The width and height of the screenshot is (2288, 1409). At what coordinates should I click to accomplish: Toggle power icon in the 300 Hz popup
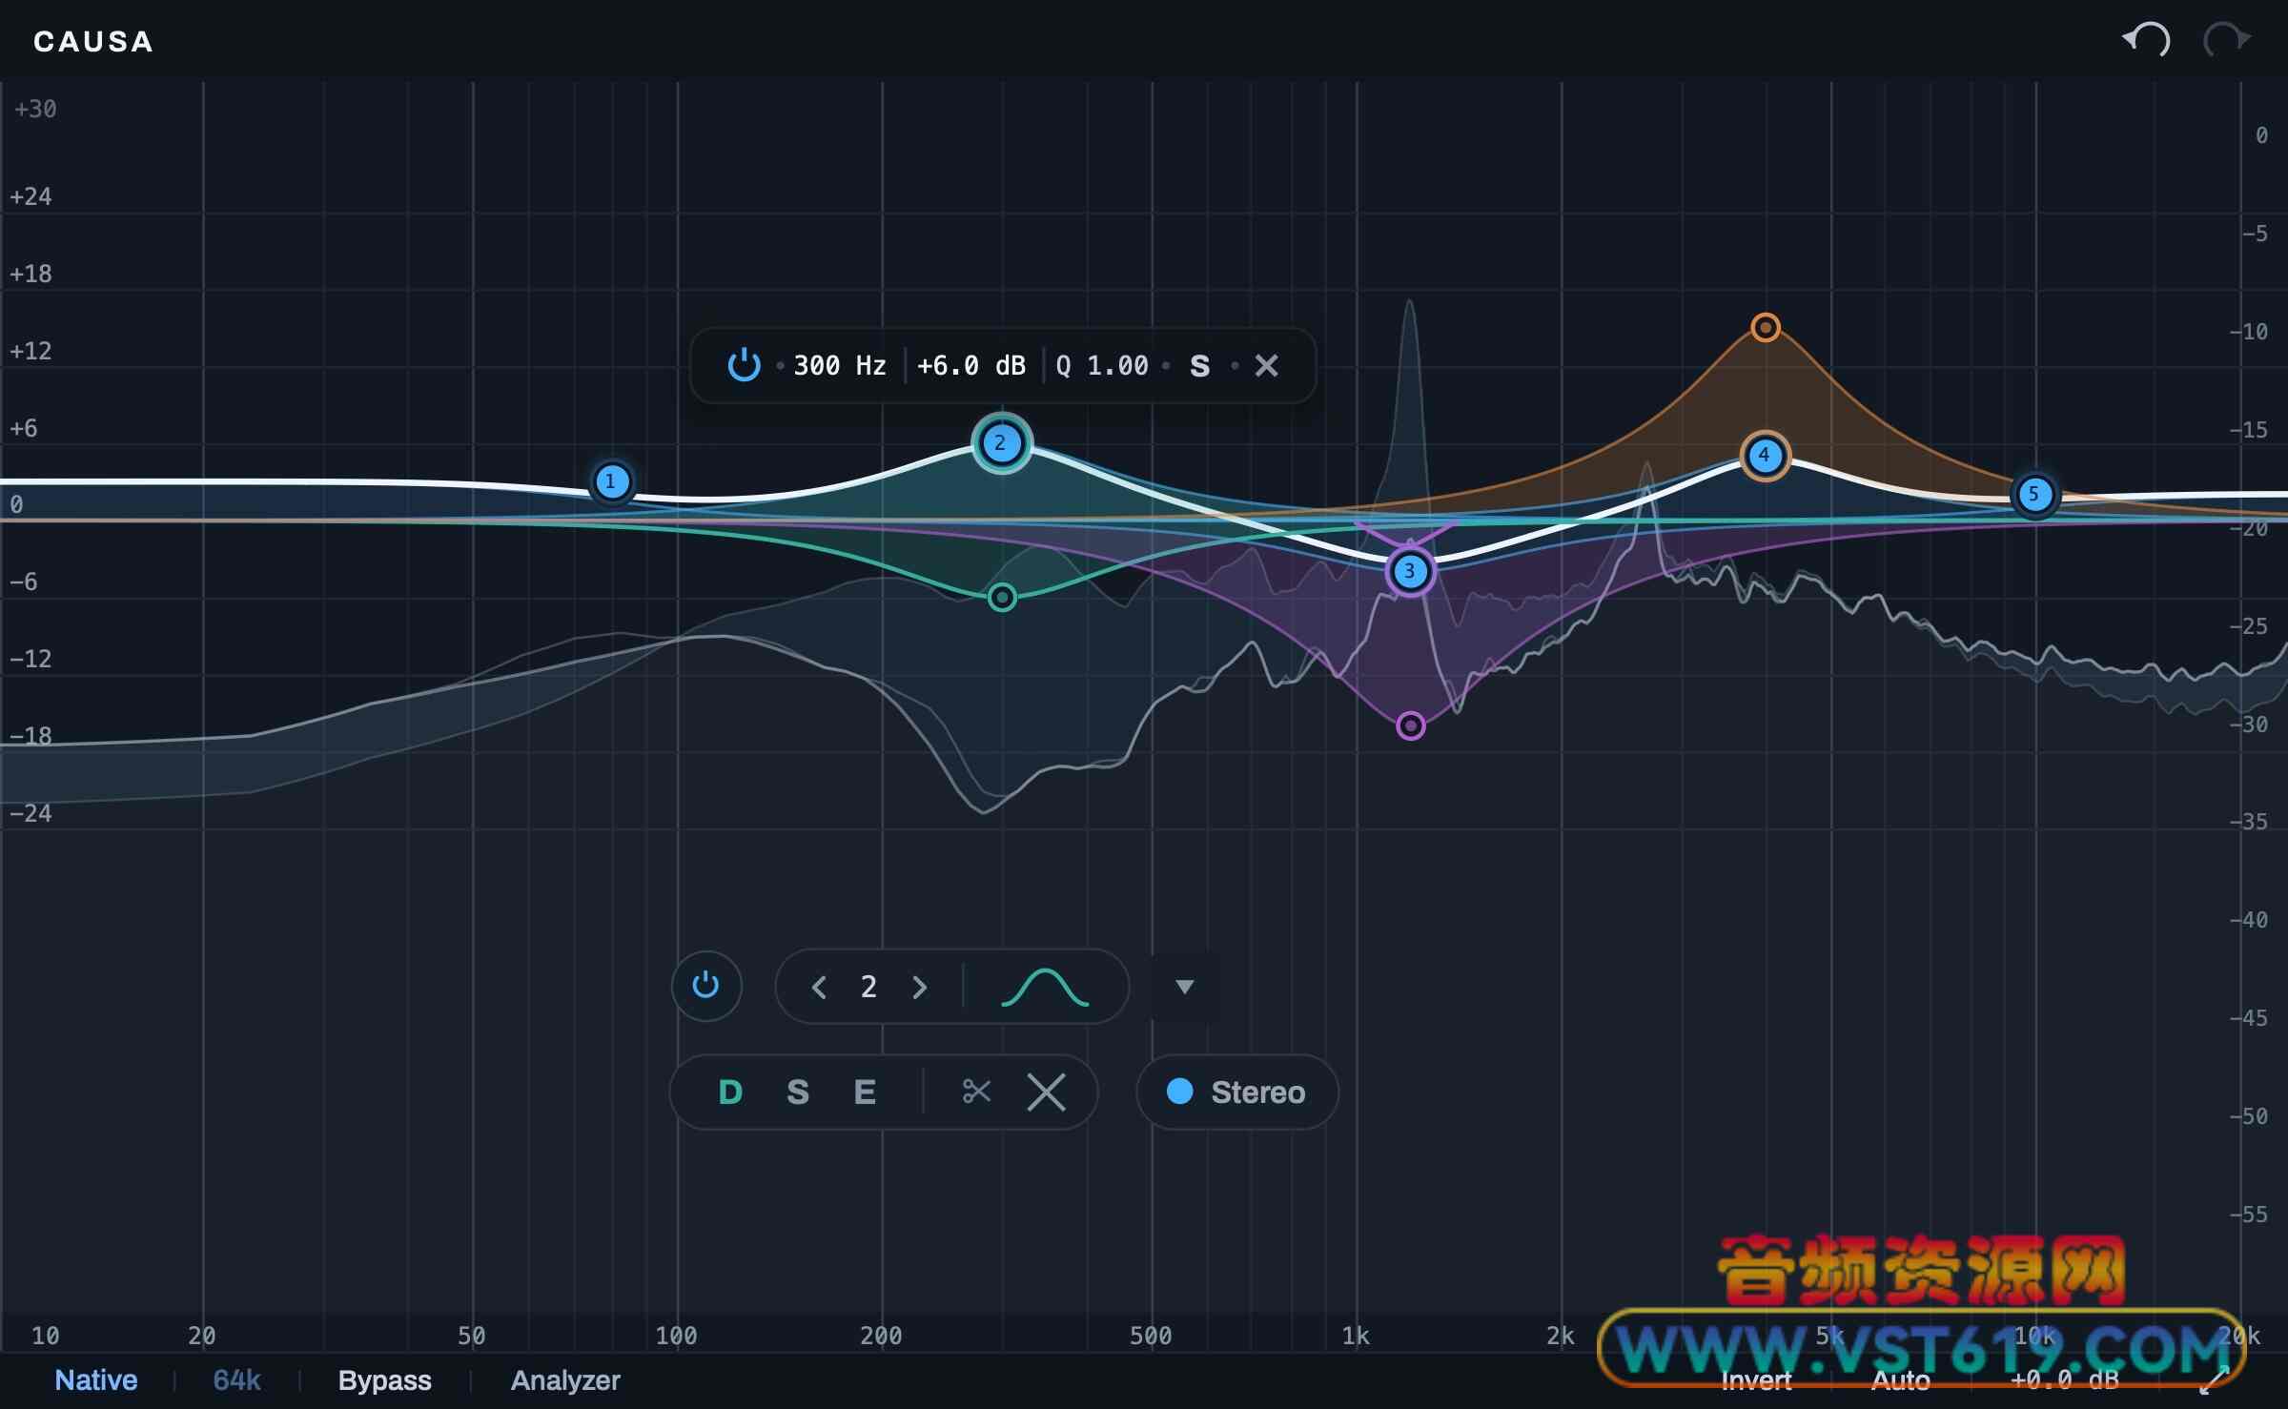[x=744, y=365]
